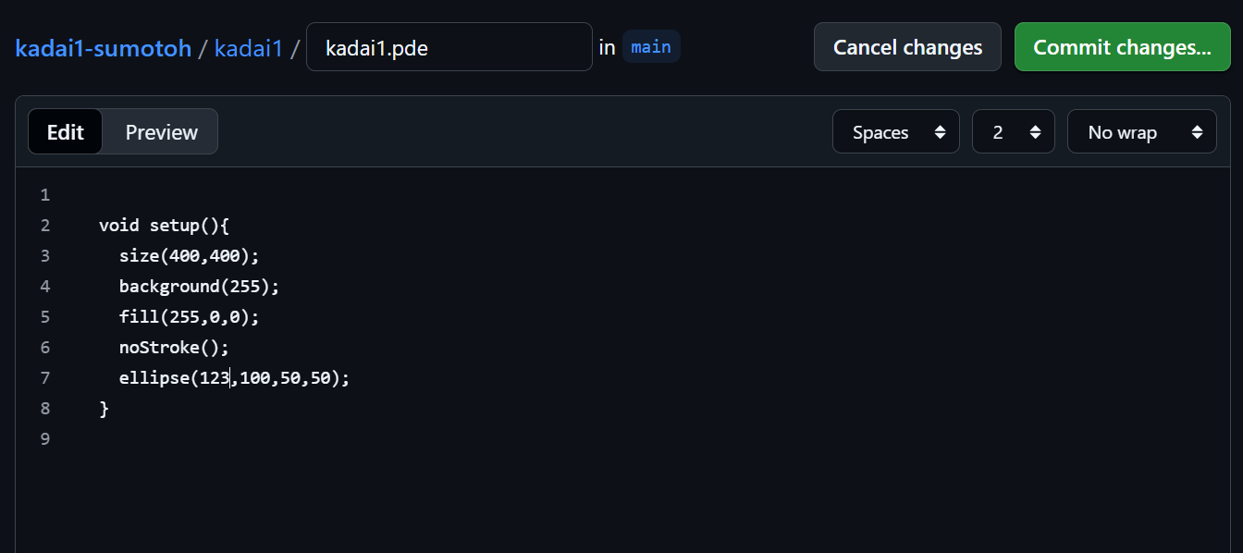This screenshot has width=1243, height=553.
Task: Switch to the Preview tab
Action: pos(161,132)
